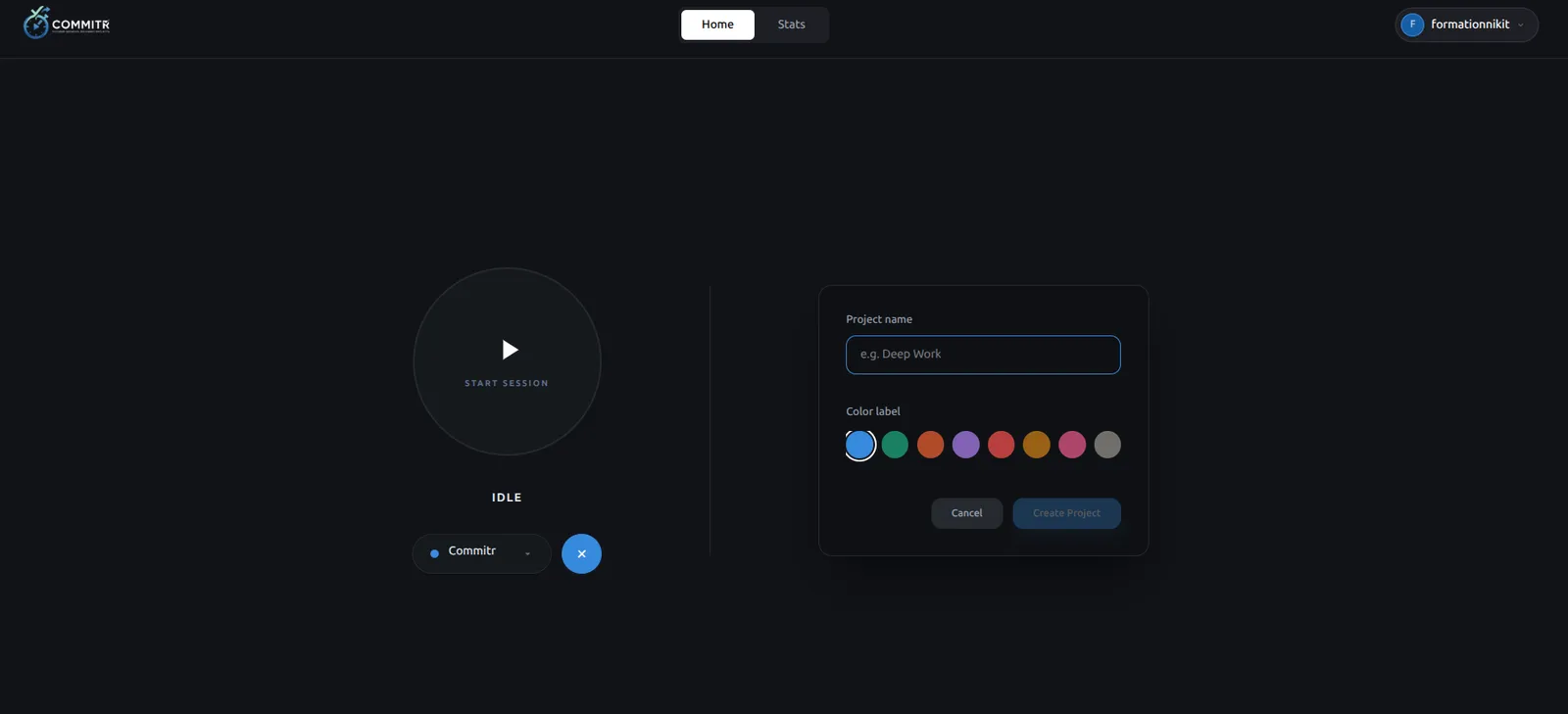Select the blue color label
Viewport: 1568px width, 714px height.
859,445
